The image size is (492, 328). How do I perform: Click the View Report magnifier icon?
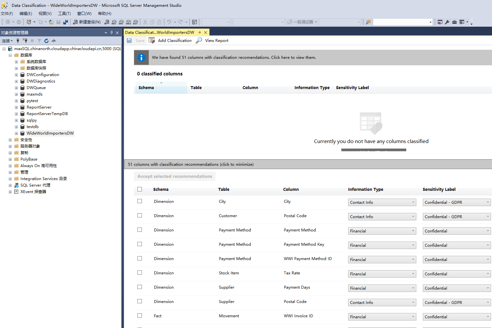click(199, 40)
